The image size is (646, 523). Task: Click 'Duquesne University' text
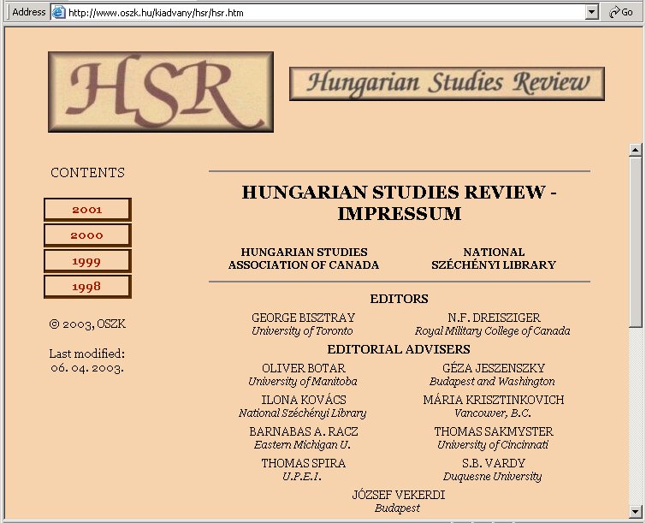(492, 477)
